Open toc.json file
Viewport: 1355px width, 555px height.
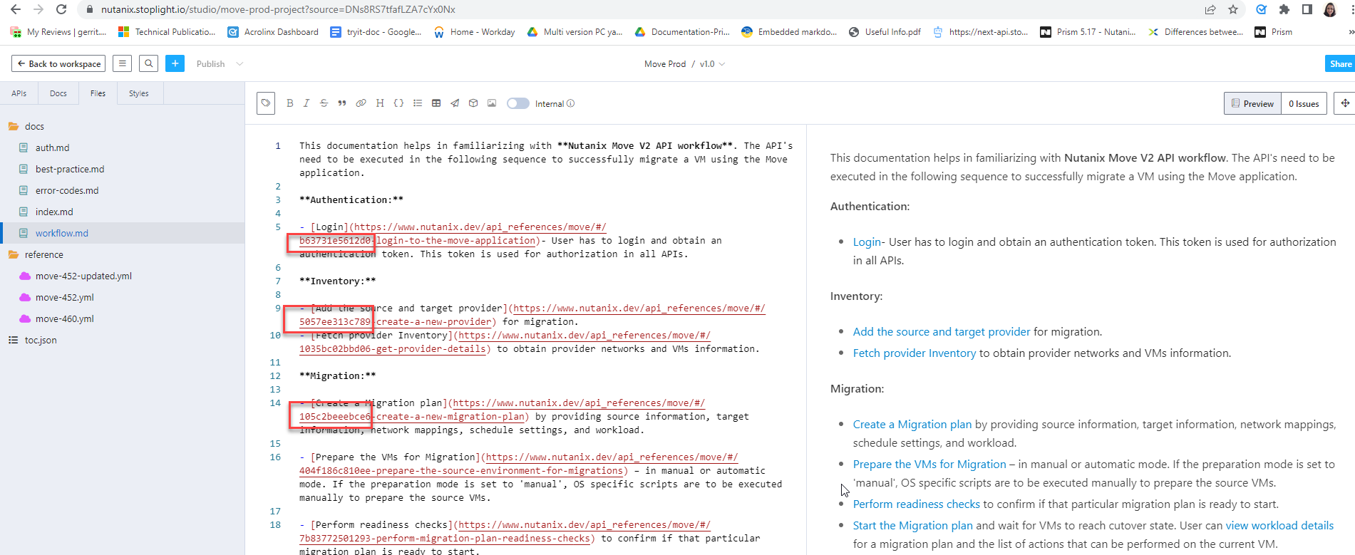point(41,340)
